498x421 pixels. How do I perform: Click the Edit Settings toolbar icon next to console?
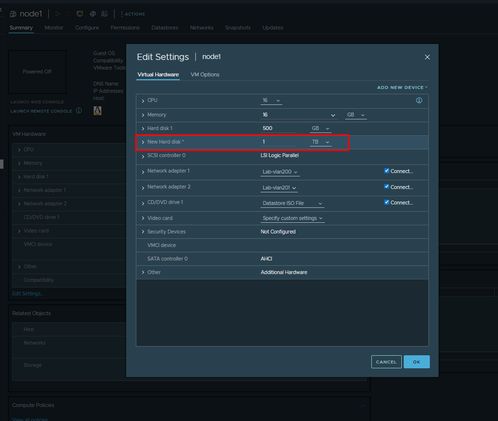92,14
